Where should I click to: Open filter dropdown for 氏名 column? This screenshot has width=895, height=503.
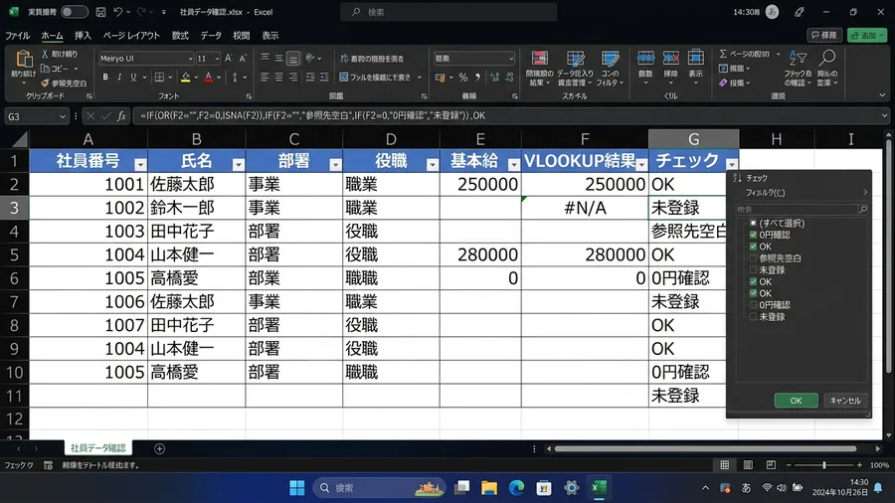238,165
